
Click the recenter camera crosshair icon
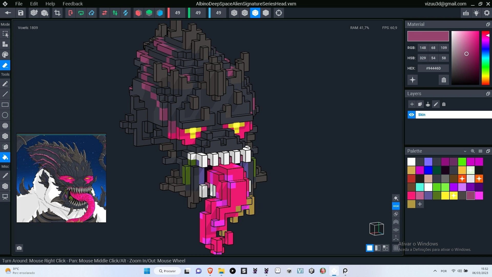(279, 13)
